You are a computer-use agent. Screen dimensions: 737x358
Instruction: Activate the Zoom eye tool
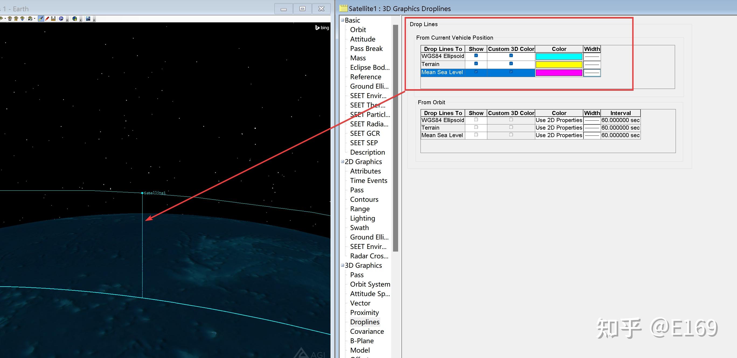click(x=22, y=19)
